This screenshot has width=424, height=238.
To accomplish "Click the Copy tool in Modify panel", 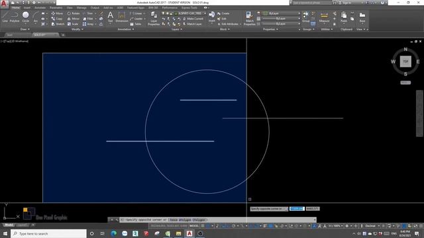I will pos(57,19).
